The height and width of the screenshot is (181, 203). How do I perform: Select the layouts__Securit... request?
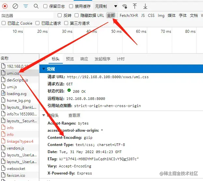pyautogui.click(x=20, y=121)
